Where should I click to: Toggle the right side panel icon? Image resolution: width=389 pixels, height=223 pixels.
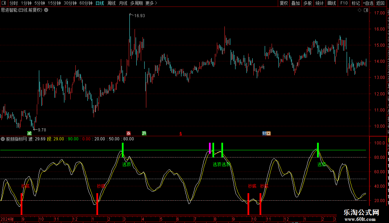point(366,10)
